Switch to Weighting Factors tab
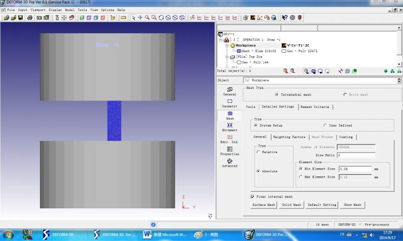This screenshot has width=403, height=241. (x=289, y=137)
